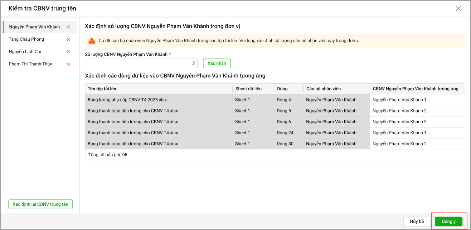Focus the Số lượng CBNV input field

click(141, 64)
